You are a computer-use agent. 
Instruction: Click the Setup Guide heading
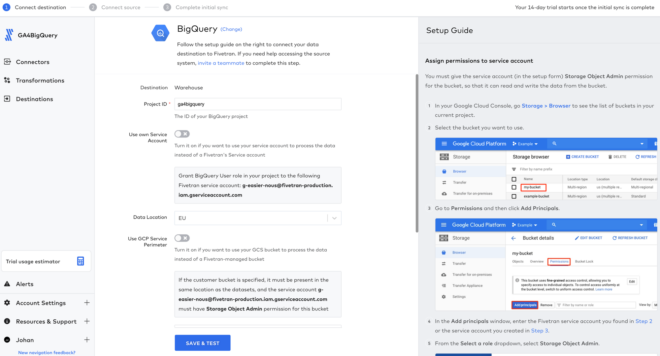(x=449, y=30)
